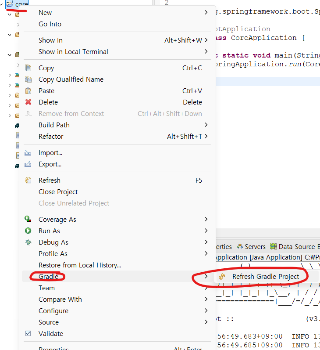320x350 pixels.
Task: Click the Debug As bug icon
Action: [28, 242]
